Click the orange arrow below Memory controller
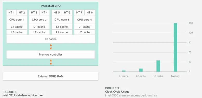This screenshot has height=98, width=202. [51, 62]
